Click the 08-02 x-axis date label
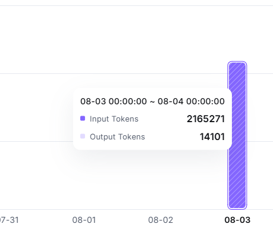Viewport: 273px width, 233px height. [161, 220]
